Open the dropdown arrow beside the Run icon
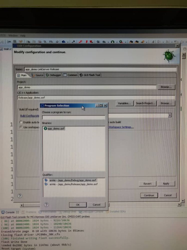 [116, 42]
